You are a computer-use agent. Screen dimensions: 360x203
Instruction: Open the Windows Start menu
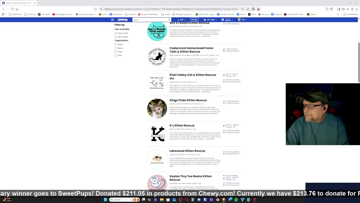(105, 200)
